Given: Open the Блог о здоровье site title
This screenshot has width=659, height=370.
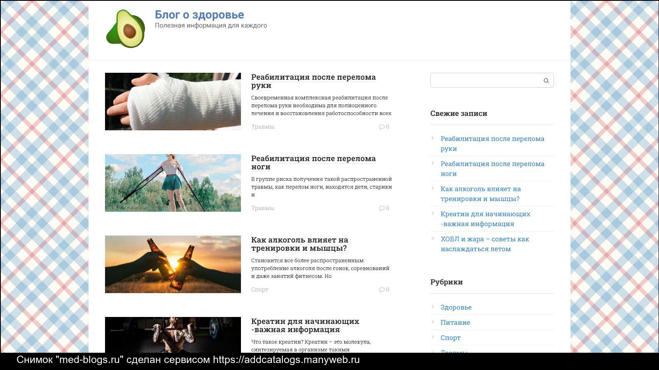Looking at the screenshot, I should coord(199,15).
